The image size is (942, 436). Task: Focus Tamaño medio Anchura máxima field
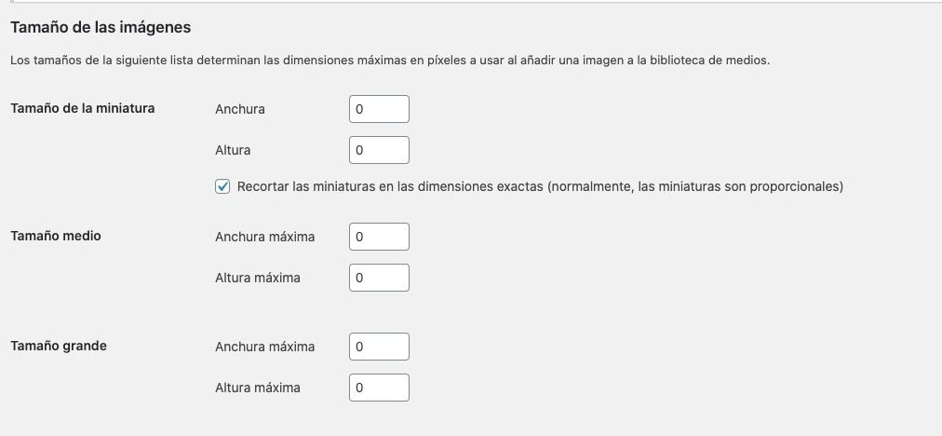[x=379, y=237]
